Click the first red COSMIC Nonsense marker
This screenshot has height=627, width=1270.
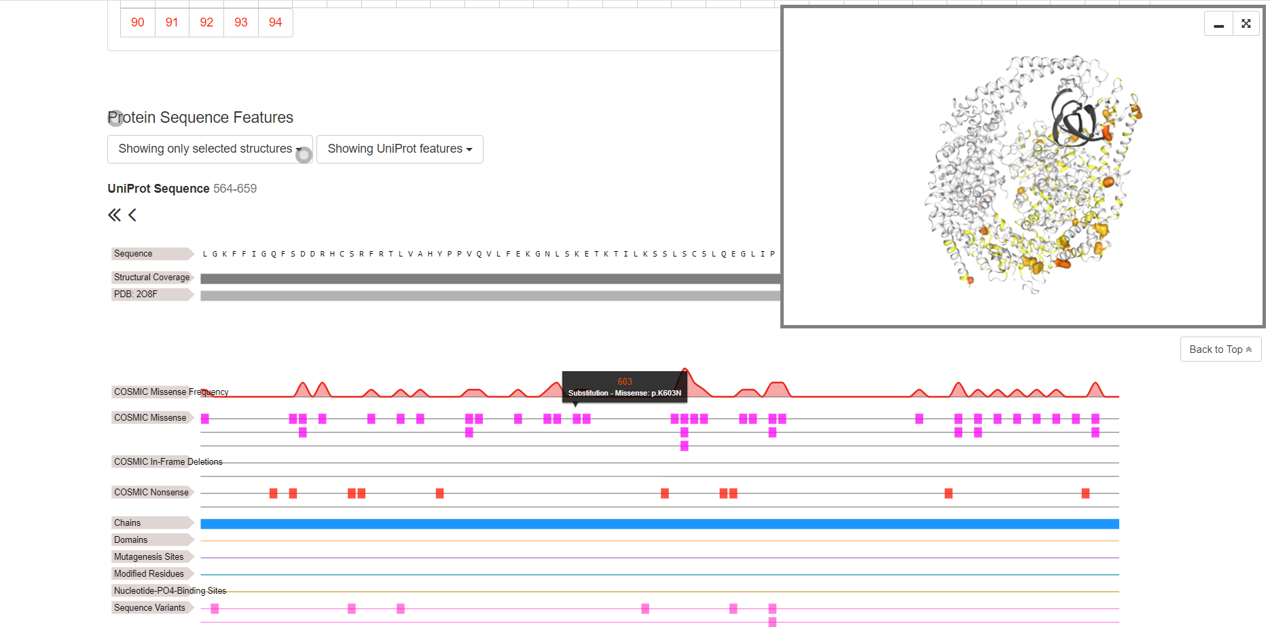[x=273, y=493]
